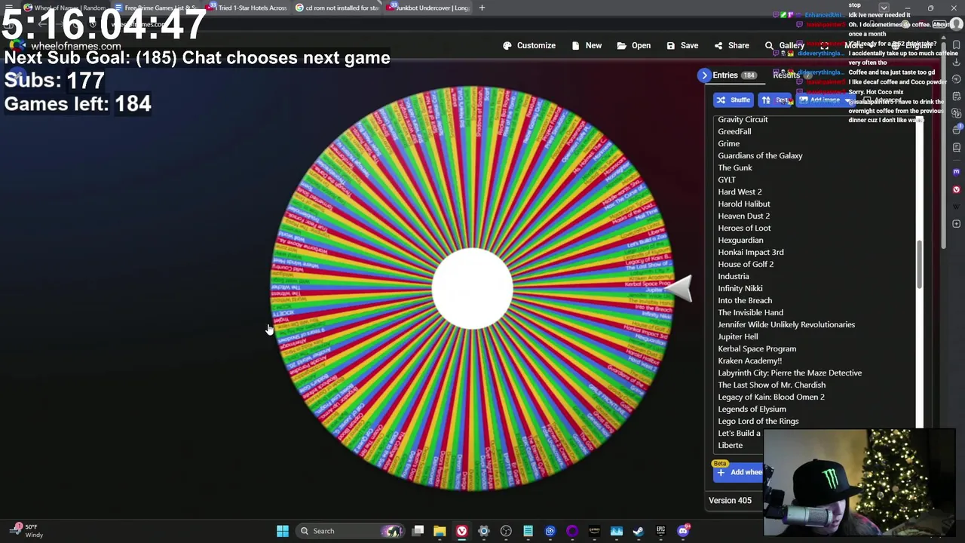The width and height of the screenshot is (965, 543).
Task: Click the 'Heaven Dust 2' entry
Action: 744,216
